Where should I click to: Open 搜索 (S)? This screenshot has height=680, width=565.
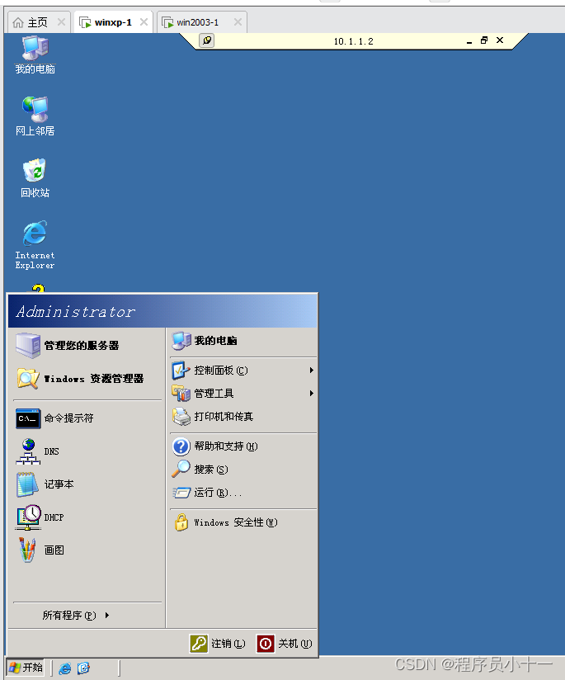(243, 470)
